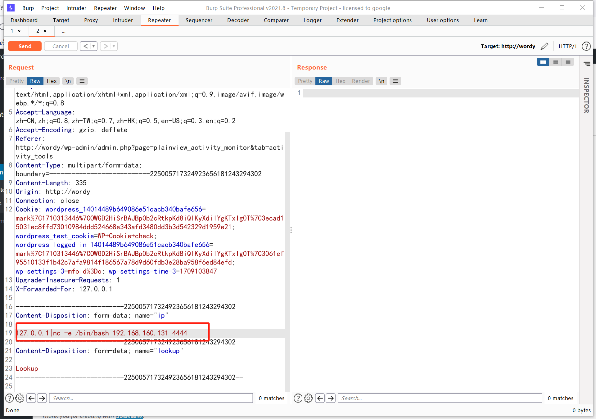Select combined tabbed layout icon

point(568,62)
